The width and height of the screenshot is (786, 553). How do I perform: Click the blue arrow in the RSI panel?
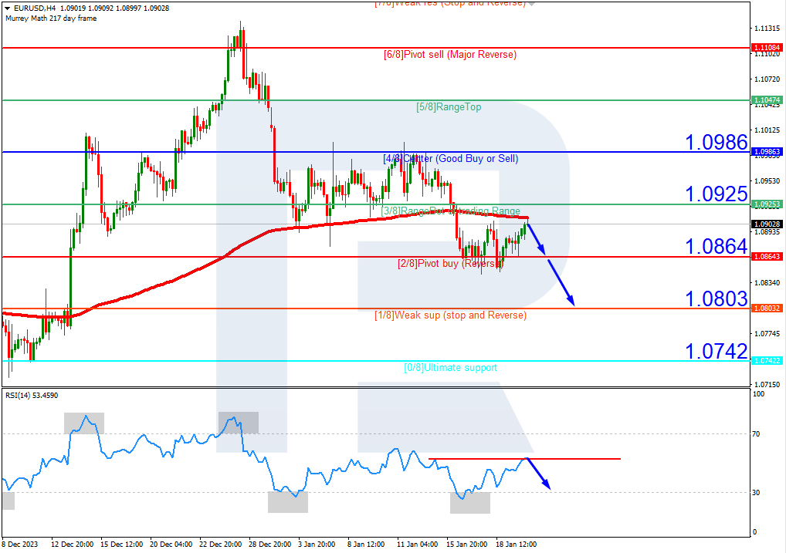[x=539, y=474]
